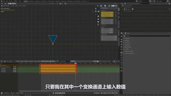Select material preview shading
Viewport: 171px width, 96px height.
tap(115, 6)
